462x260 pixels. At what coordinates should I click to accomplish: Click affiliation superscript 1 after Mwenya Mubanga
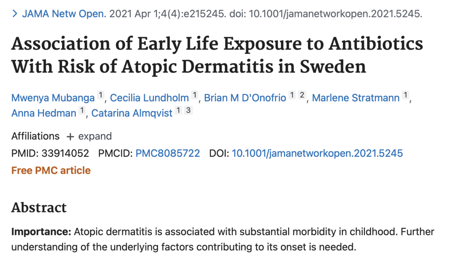click(101, 95)
